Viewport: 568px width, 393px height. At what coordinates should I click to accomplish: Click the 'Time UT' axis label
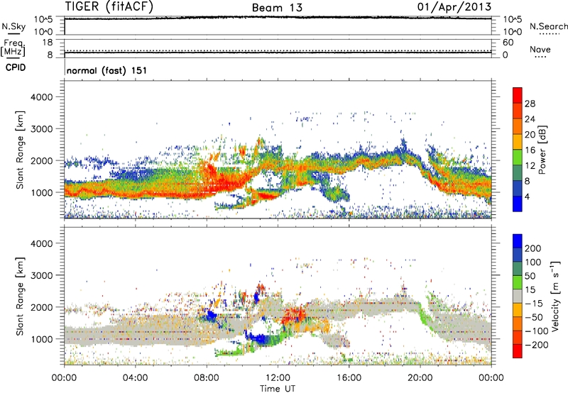pyautogui.click(x=278, y=389)
